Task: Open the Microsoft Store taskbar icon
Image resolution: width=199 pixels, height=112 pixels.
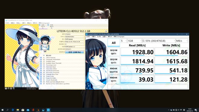Action: [23, 110]
